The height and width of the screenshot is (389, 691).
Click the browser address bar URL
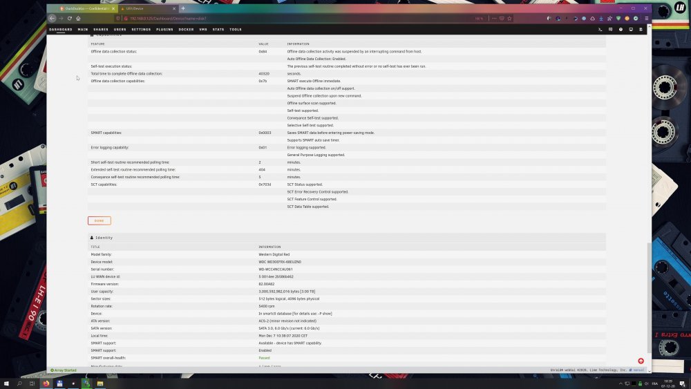(168, 19)
